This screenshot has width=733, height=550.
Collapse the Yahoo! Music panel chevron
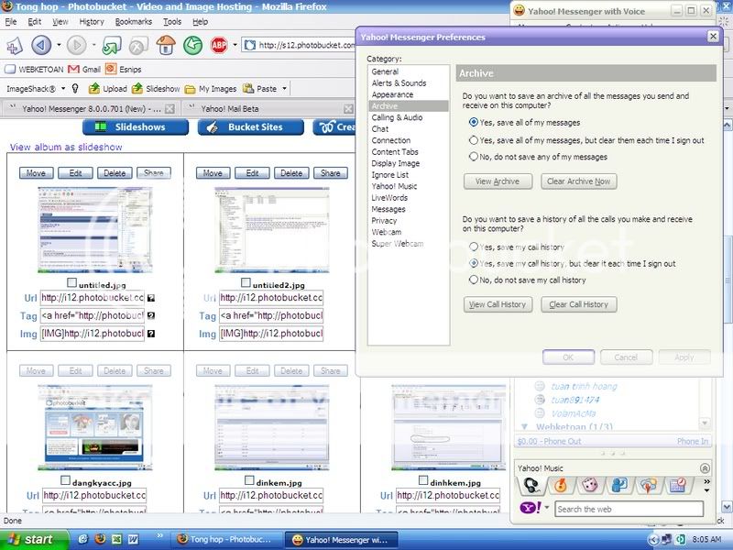click(705, 467)
